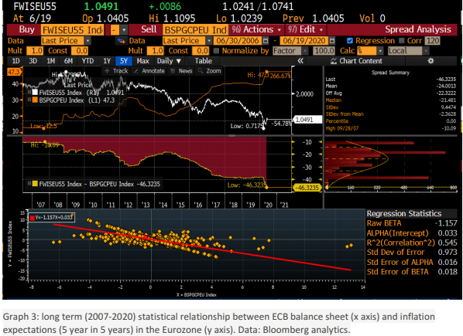Toggle News overlay on chart
The width and height of the screenshot is (463, 336).
click(182, 71)
